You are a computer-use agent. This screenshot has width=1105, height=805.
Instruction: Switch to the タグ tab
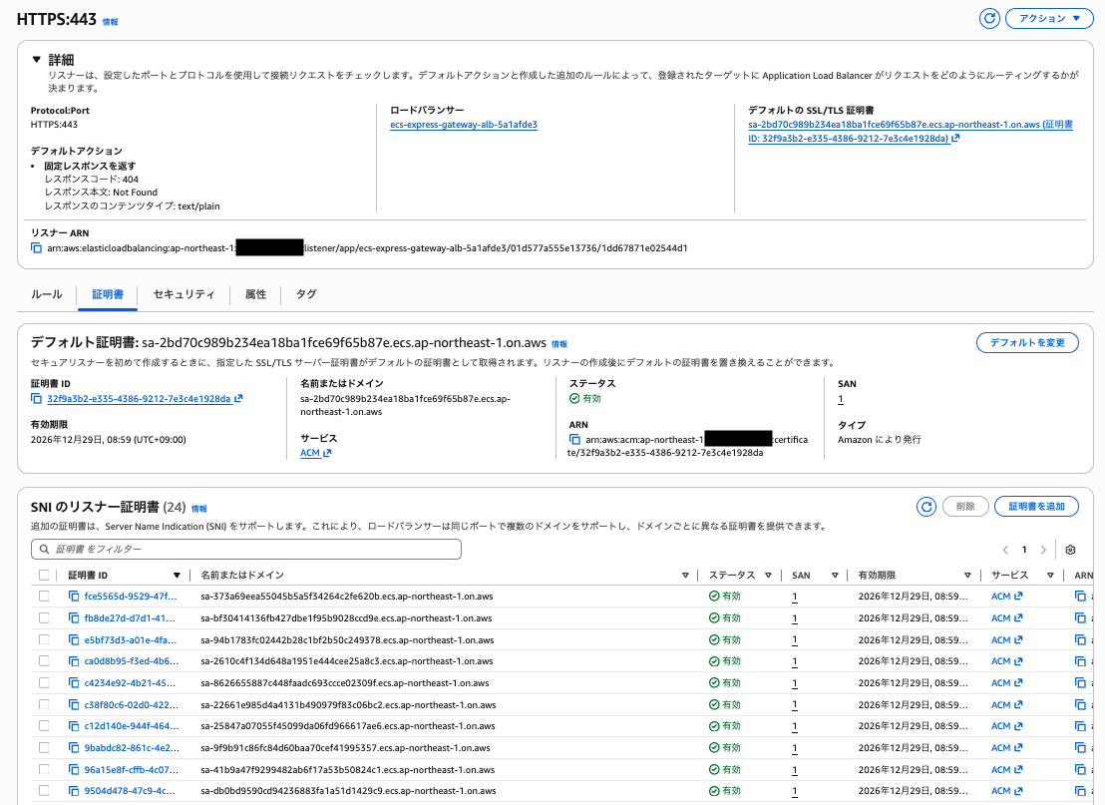pyautogui.click(x=305, y=294)
